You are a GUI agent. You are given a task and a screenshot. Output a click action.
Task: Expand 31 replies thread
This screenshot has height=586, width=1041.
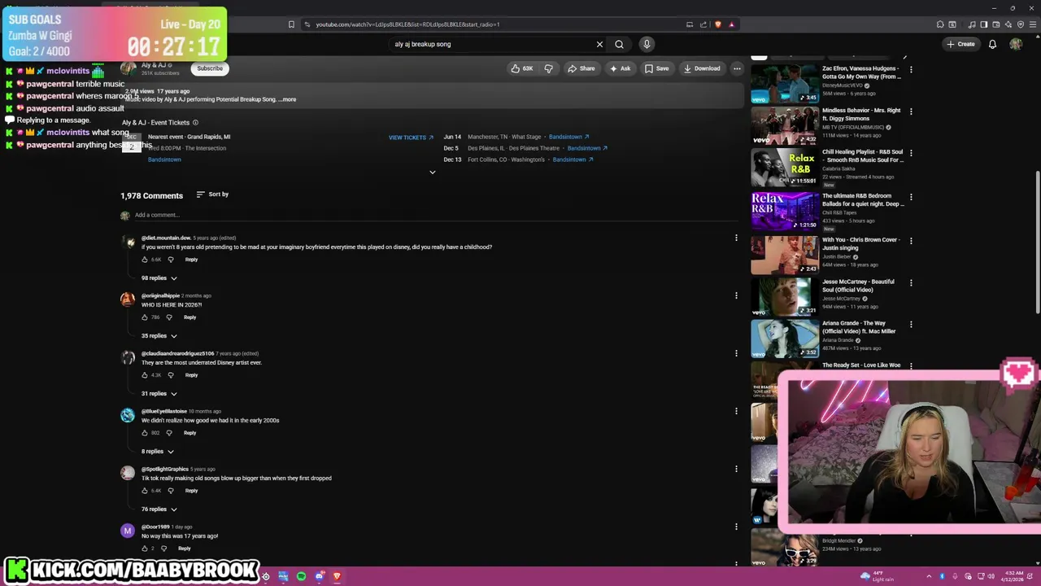[159, 394]
